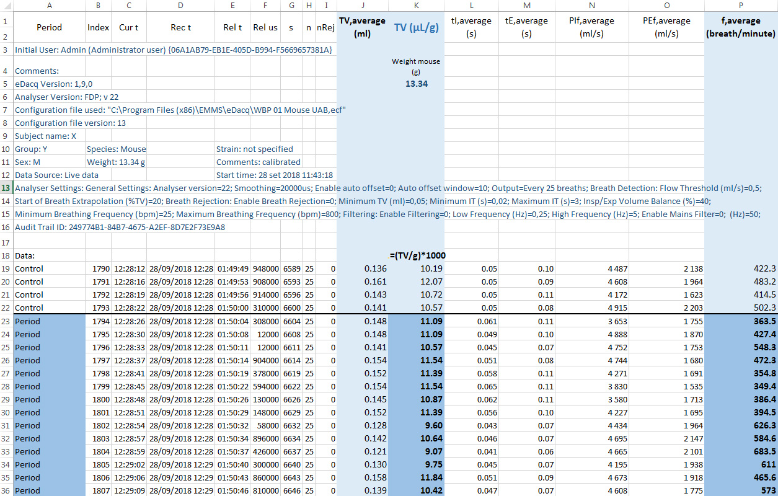Image resolution: width=778 pixels, height=496 pixels.
Task: Click the "Weight: 13.34 g" cell
Action: coord(116,162)
